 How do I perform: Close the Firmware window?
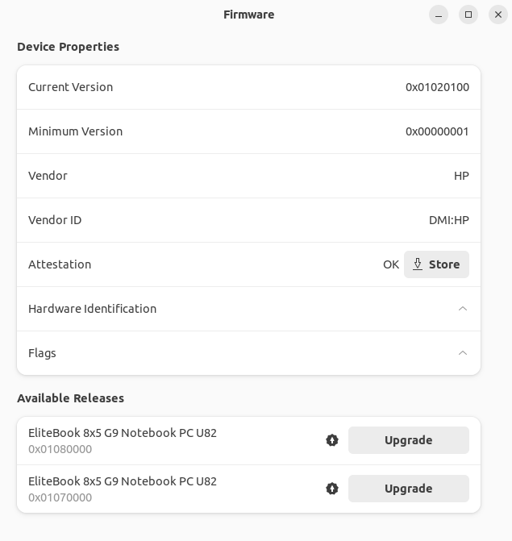498,15
